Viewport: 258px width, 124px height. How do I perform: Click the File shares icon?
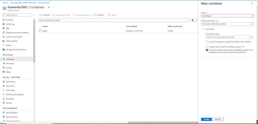tap(4, 64)
